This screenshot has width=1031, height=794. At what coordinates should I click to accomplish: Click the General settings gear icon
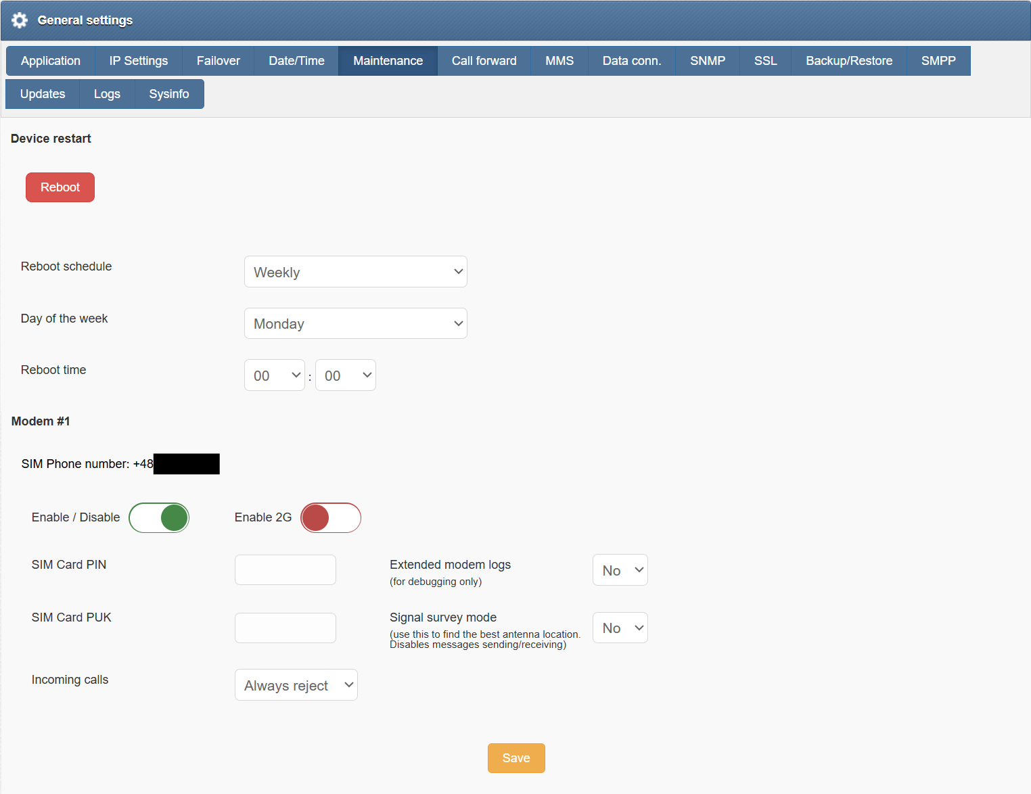(20, 20)
